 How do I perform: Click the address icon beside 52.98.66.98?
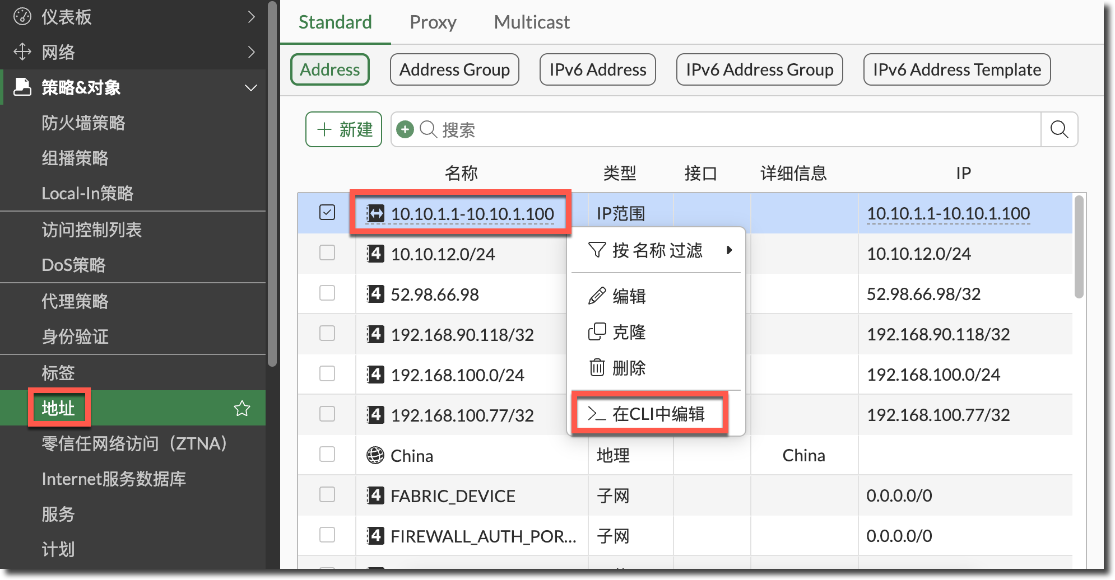pos(375,294)
